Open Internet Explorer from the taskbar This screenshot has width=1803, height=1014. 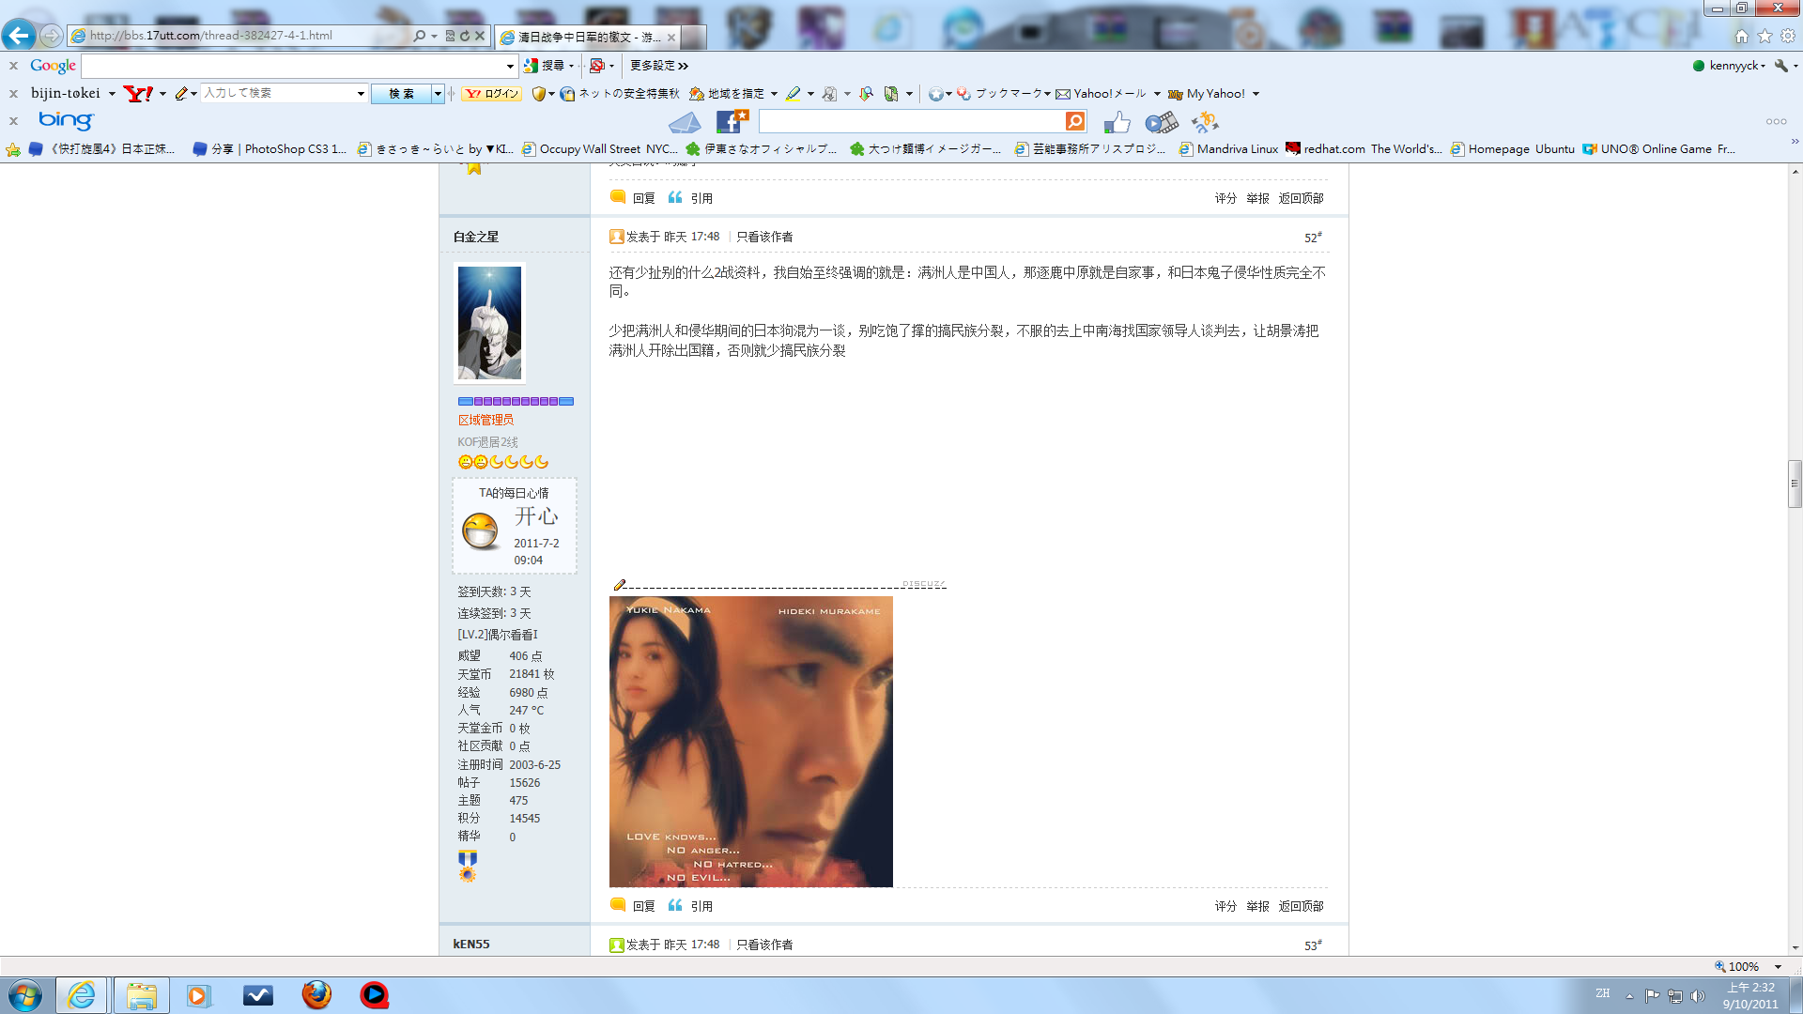pos(82,995)
